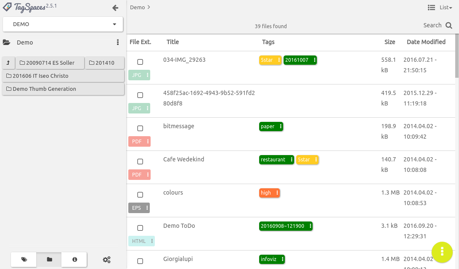Screen dimensions: 459x269
Task: Open 5star tag on Cafe Wedekind
Action: pyautogui.click(x=308, y=160)
